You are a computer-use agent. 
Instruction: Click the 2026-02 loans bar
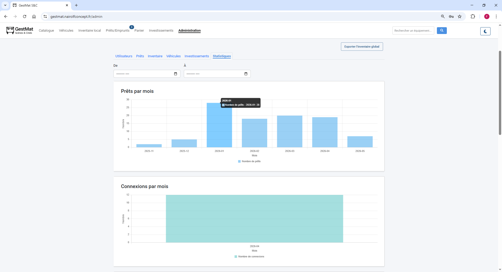point(254,133)
